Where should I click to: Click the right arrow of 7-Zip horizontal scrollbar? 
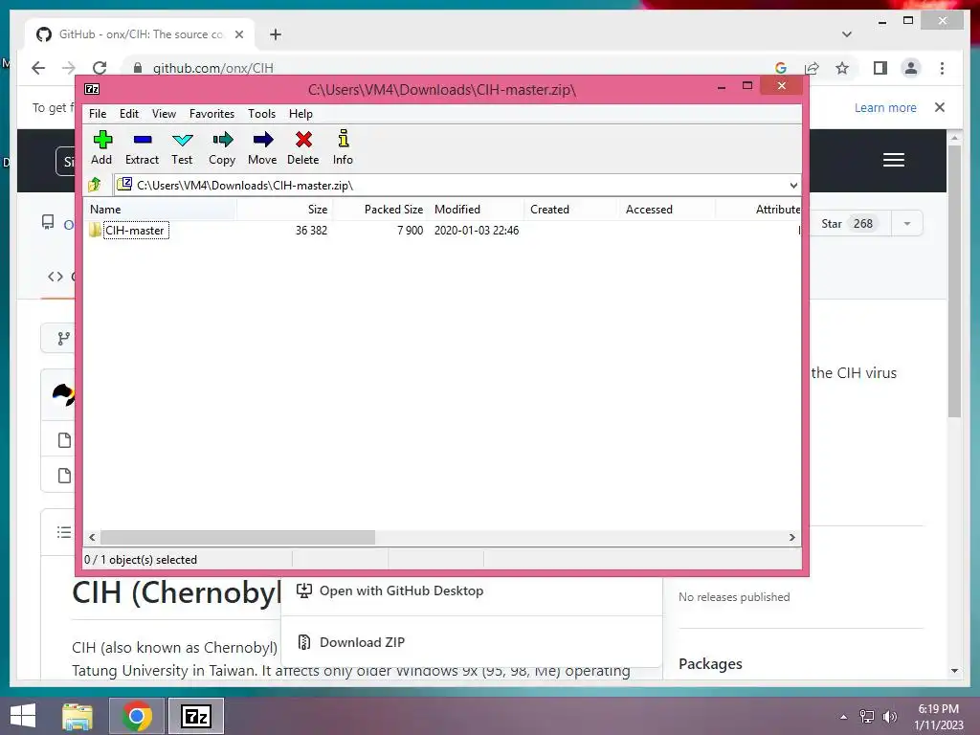pyautogui.click(x=792, y=538)
